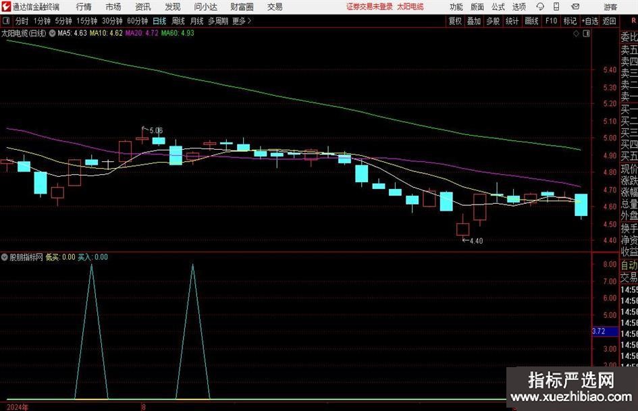Click the 画线 drawing button

[531, 21]
